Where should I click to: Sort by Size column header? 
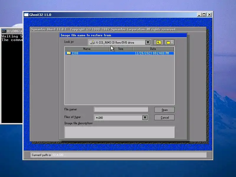121,49
